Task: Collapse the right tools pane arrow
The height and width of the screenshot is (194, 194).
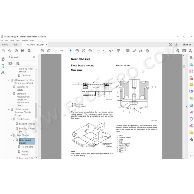Action: tap(186, 106)
